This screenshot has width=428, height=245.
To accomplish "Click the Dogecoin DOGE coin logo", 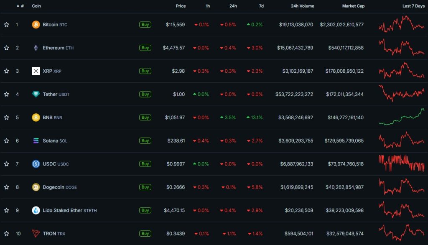I will (36, 187).
